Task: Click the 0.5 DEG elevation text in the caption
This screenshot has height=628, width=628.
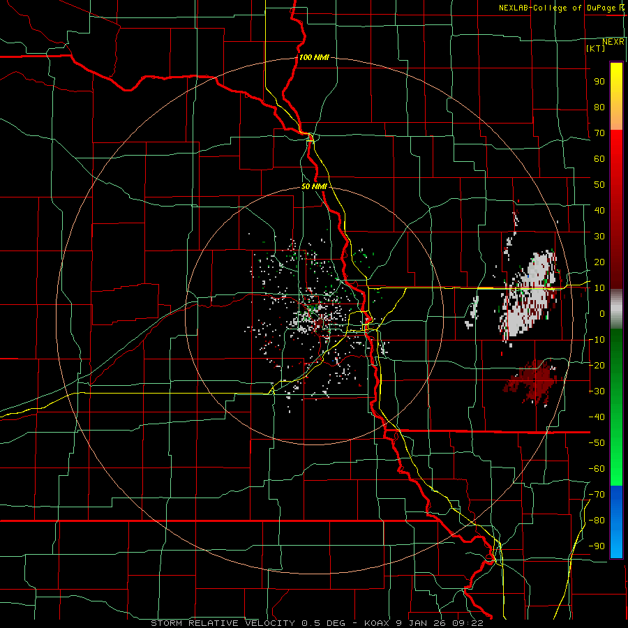Action: tap(324, 623)
